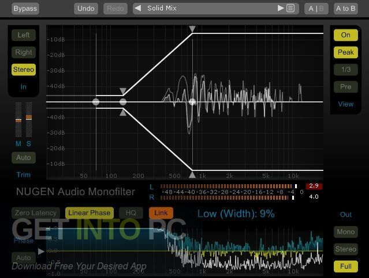369x278 pixels.
Task: Click Low (Width): 9% readout
Action: click(236, 214)
